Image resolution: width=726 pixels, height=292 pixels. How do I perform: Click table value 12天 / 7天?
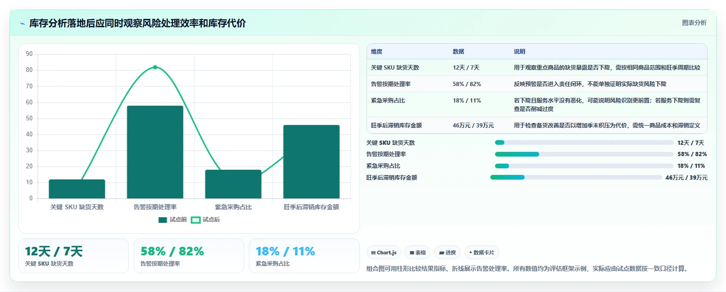(466, 68)
